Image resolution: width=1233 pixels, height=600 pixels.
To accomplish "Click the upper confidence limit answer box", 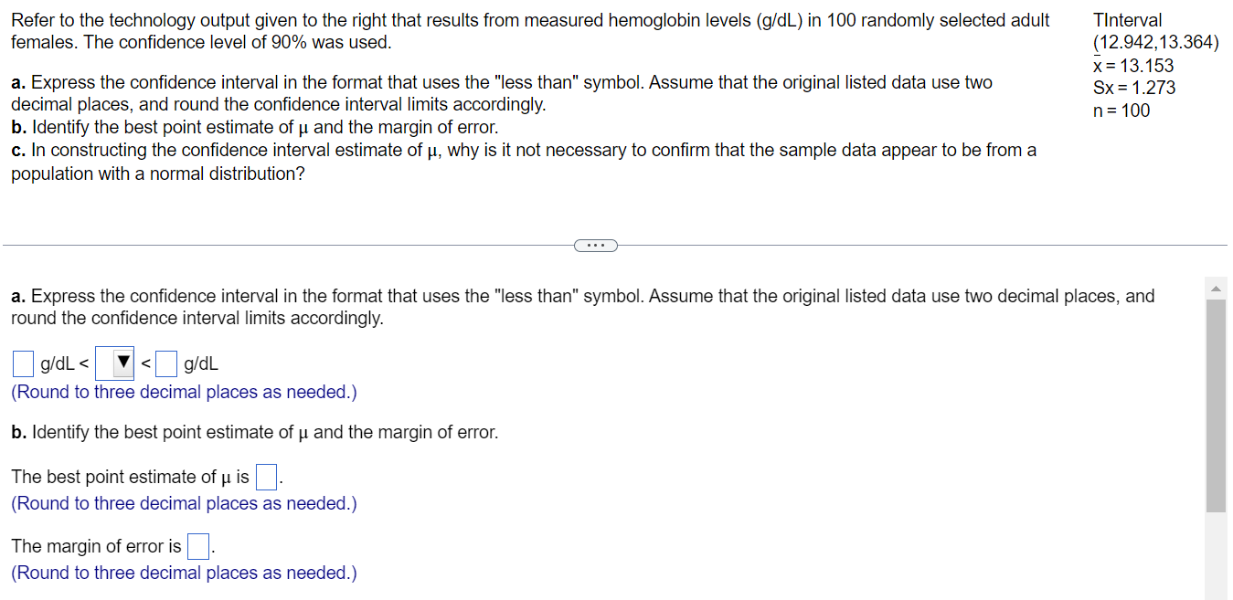I will [x=165, y=363].
